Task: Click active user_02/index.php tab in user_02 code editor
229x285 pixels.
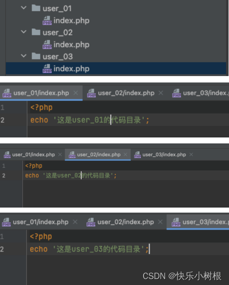Action: 98,155
